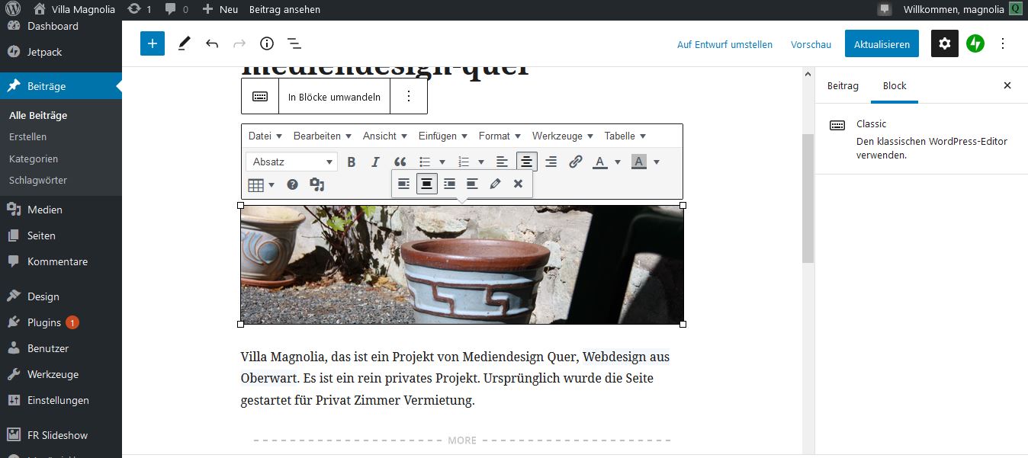Select center alignment for the image
The width and height of the screenshot is (1028, 458).
click(426, 183)
